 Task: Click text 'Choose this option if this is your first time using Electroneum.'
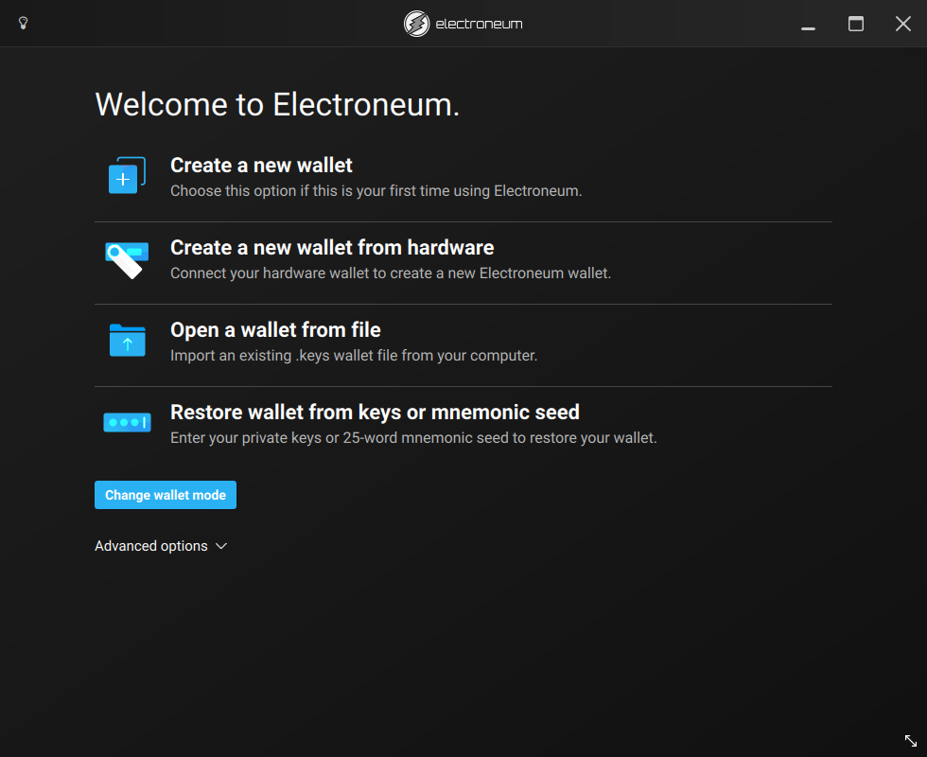pyautogui.click(x=376, y=191)
